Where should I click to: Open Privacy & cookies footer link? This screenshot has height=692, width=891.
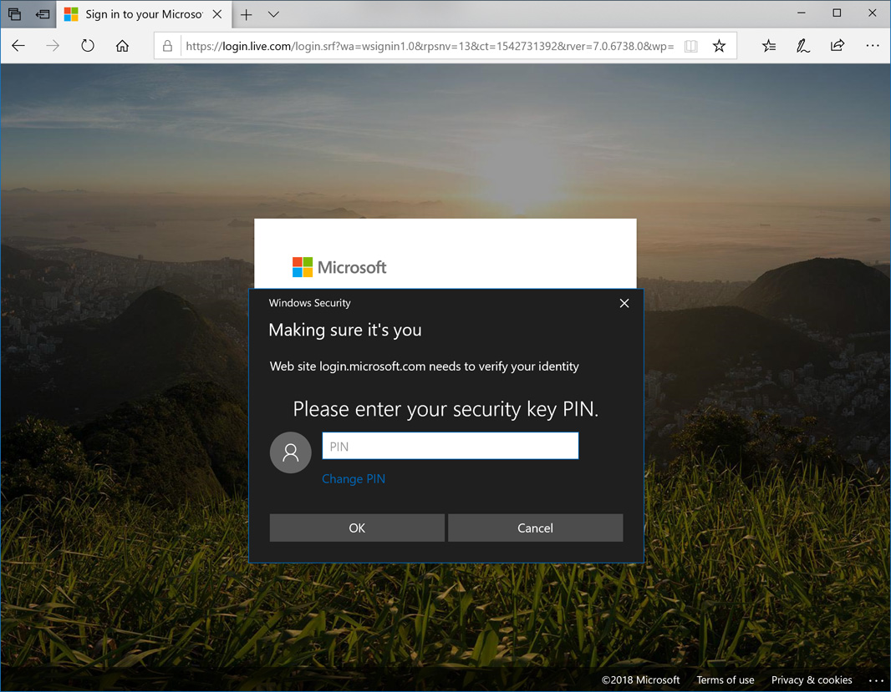[x=812, y=679]
